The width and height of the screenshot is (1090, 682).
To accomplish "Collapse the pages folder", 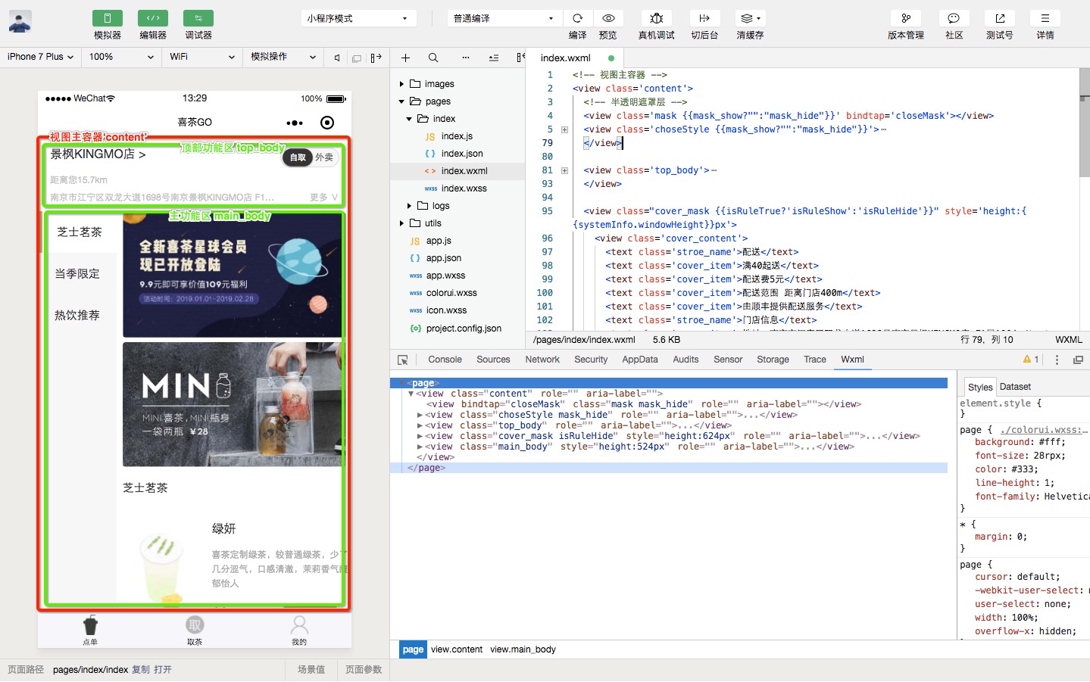I will pyautogui.click(x=401, y=101).
